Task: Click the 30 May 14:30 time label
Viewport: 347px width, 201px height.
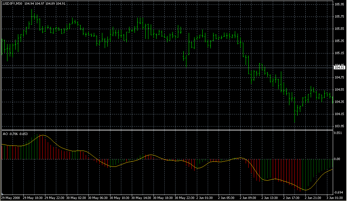Action: [142, 198]
